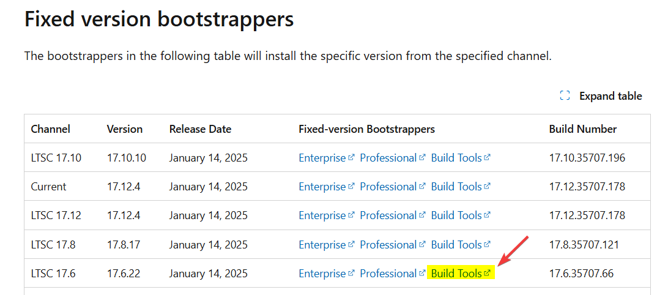Click highlighted Build Tools link for LTSC 17.6
Viewport: 668px width, 295px height.
tap(456, 274)
